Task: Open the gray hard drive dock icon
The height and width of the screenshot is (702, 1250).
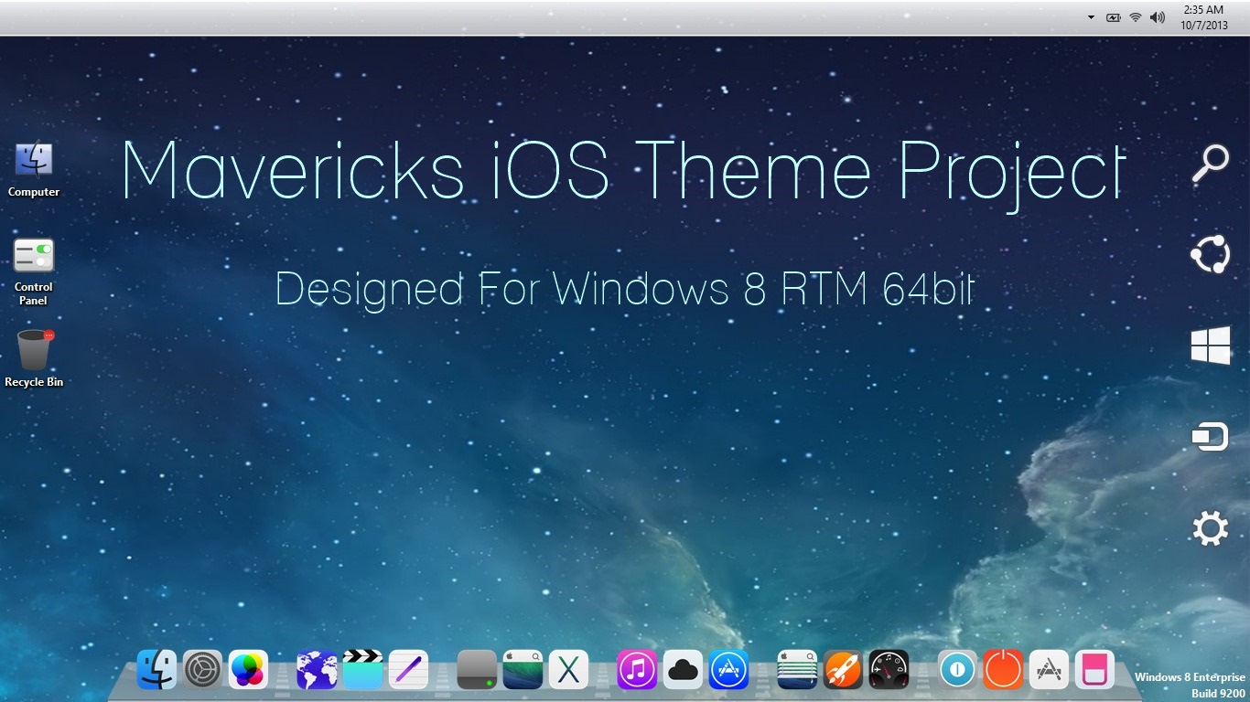Action: pyautogui.click(x=477, y=670)
